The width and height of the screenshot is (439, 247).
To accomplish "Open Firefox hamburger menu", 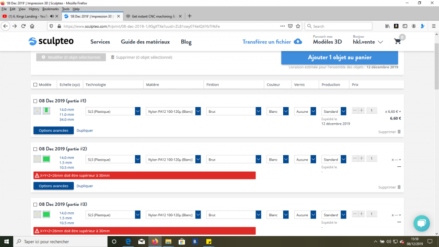I will pos(434,26).
